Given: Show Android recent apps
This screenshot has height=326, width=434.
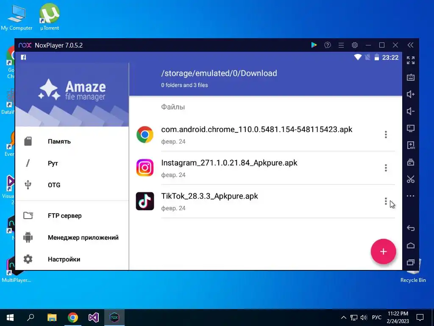Looking at the screenshot, I should [x=410, y=262].
